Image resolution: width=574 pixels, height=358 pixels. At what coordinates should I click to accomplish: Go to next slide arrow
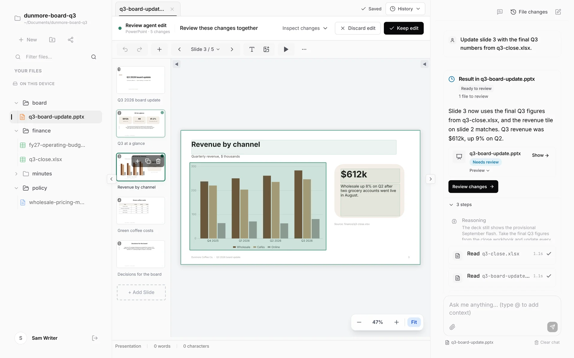(x=232, y=49)
